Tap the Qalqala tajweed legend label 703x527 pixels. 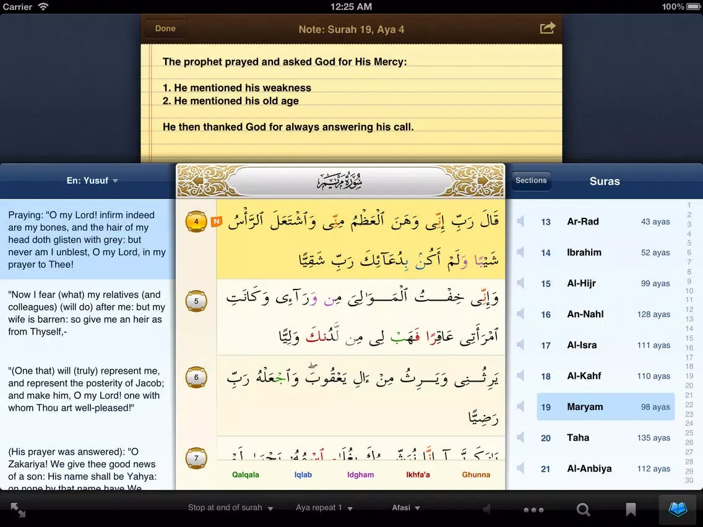(245, 474)
